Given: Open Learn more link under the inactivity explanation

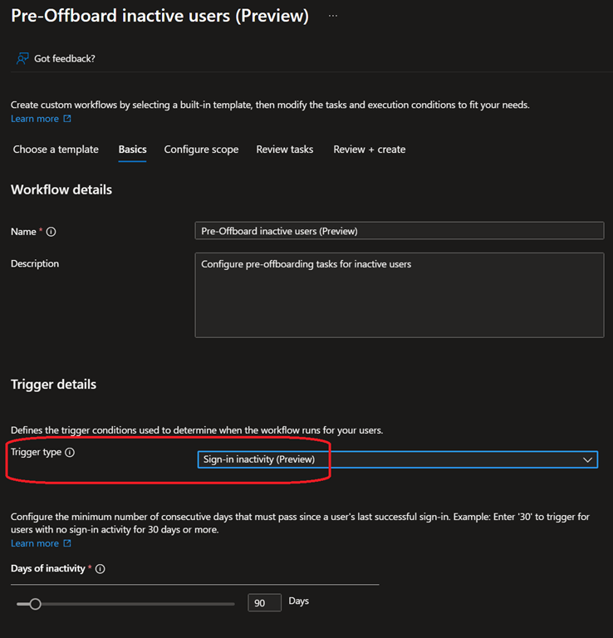Looking at the screenshot, I should point(35,543).
